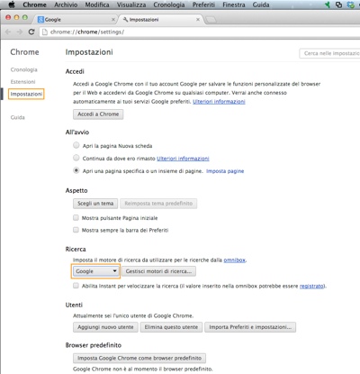Click the browser forward arrow

pos(20,32)
